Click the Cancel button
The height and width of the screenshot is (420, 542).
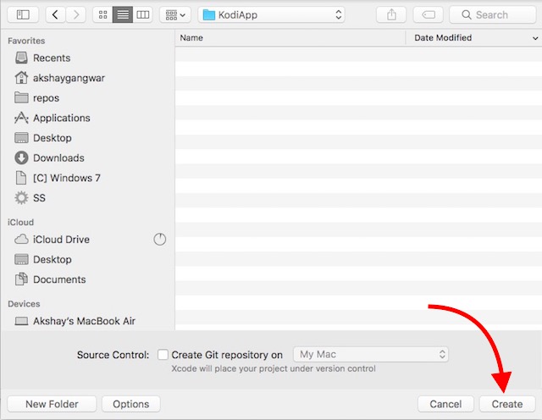pos(445,404)
